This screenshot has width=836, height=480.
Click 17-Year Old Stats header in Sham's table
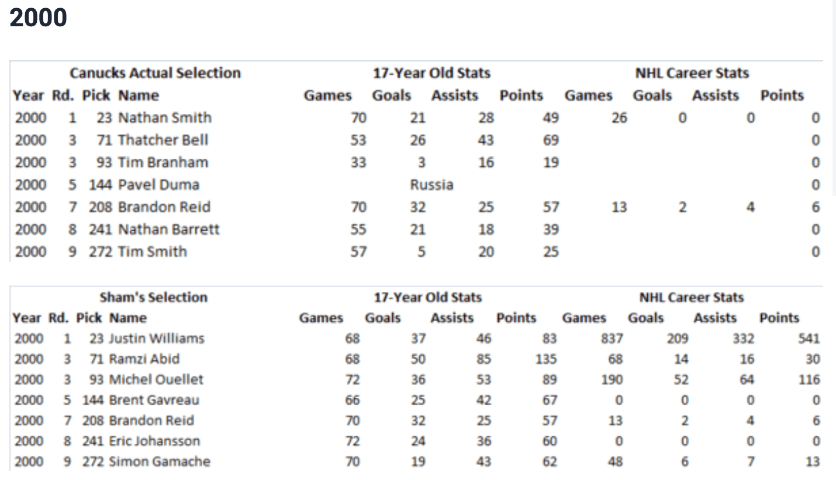point(428,297)
